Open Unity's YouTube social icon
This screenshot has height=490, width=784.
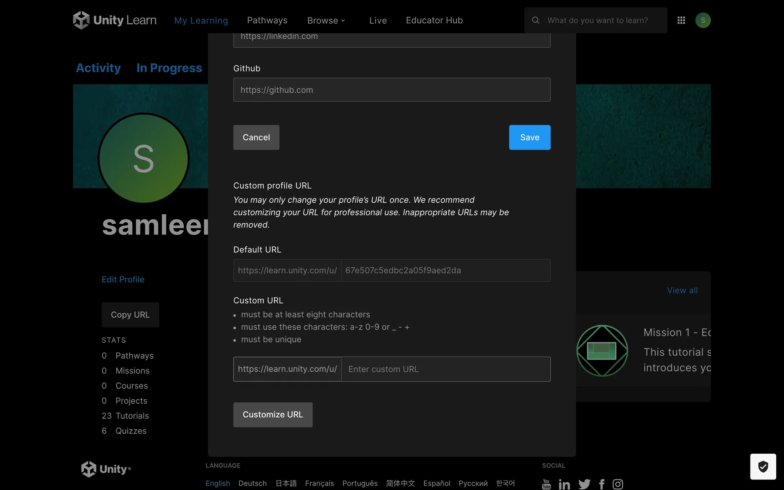546,484
